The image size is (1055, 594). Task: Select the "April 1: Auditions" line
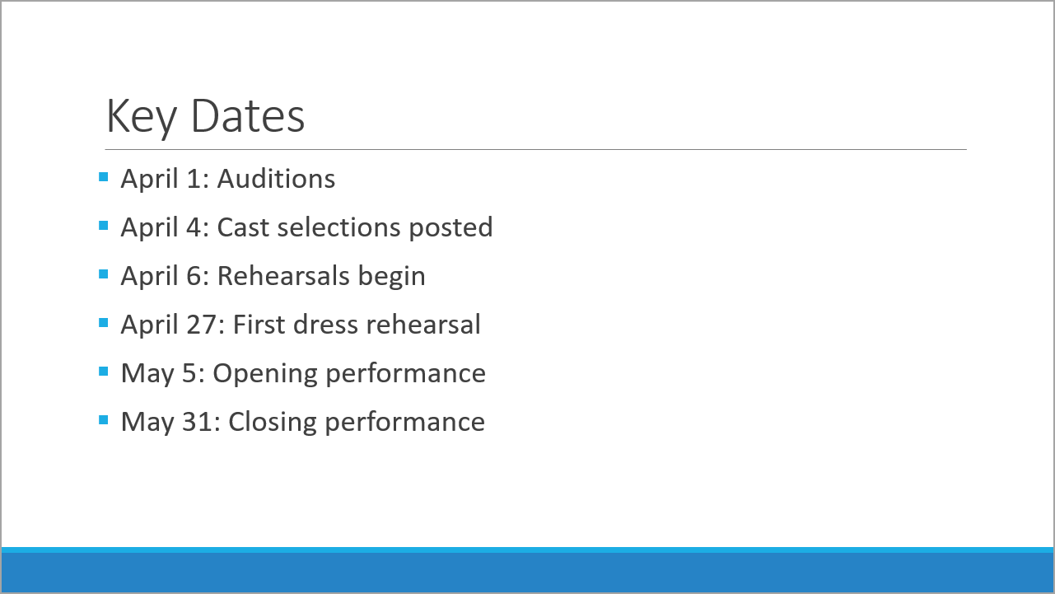(228, 179)
